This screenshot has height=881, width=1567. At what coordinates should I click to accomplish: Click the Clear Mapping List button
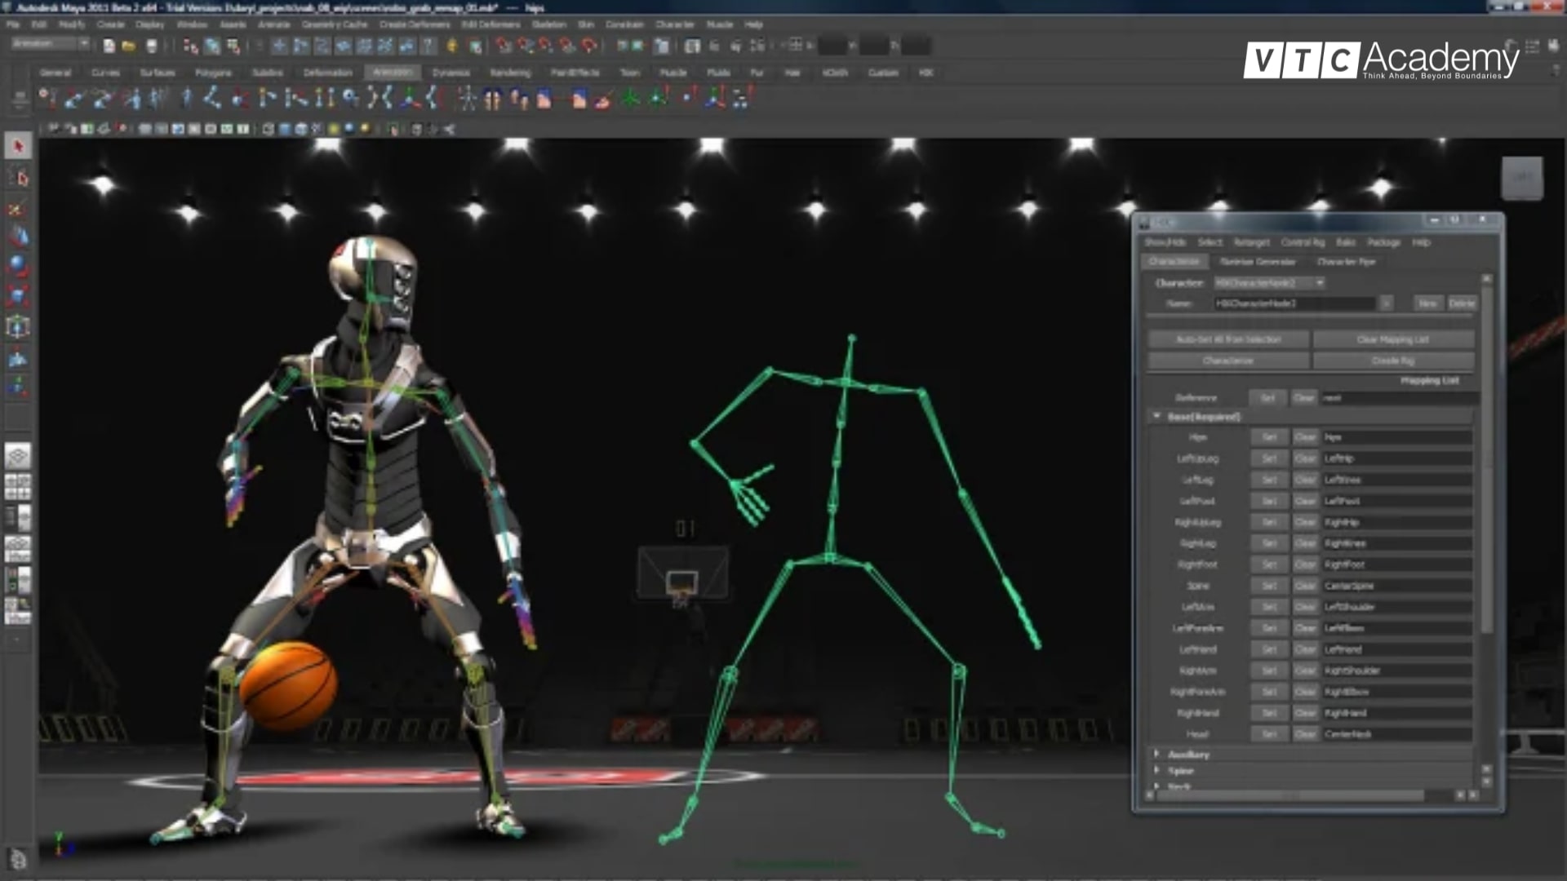pos(1392,339)
